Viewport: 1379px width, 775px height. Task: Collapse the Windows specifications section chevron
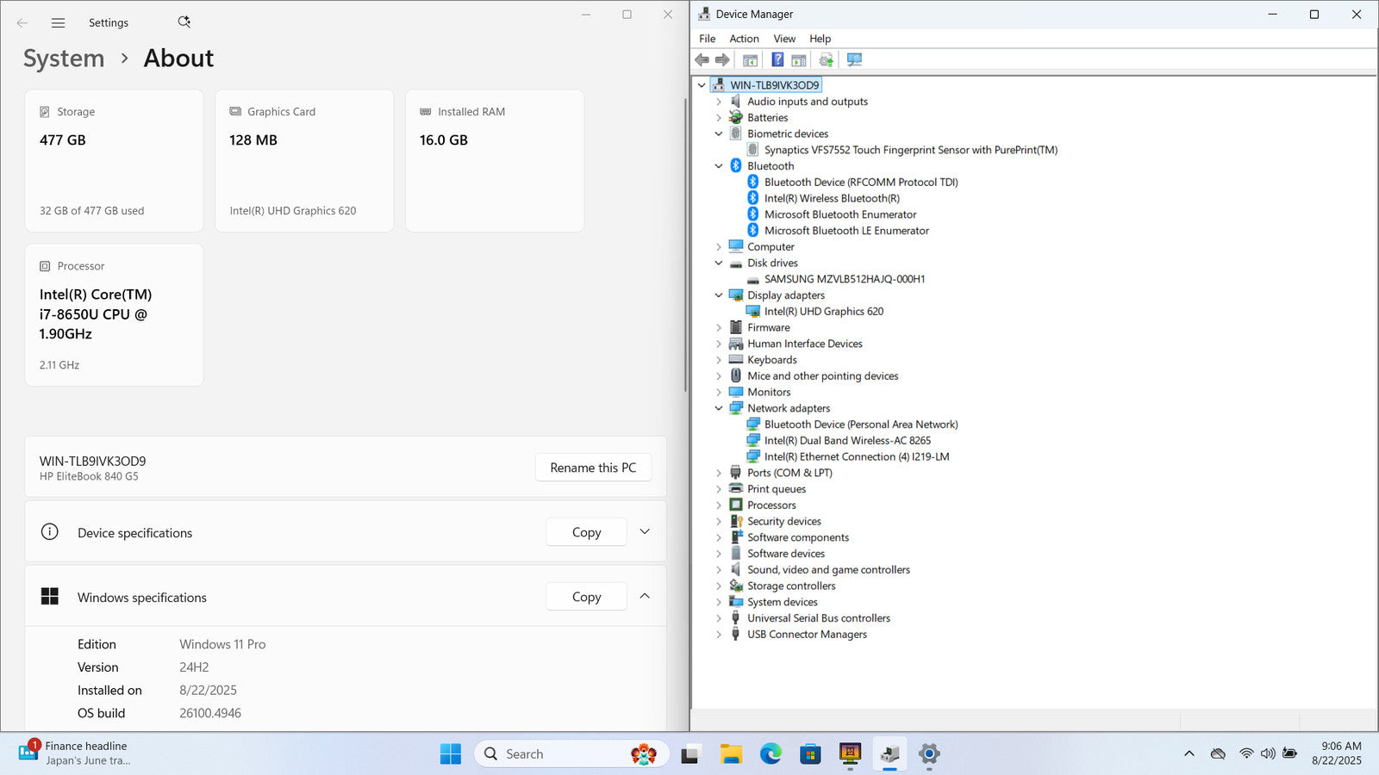point(645,597)
